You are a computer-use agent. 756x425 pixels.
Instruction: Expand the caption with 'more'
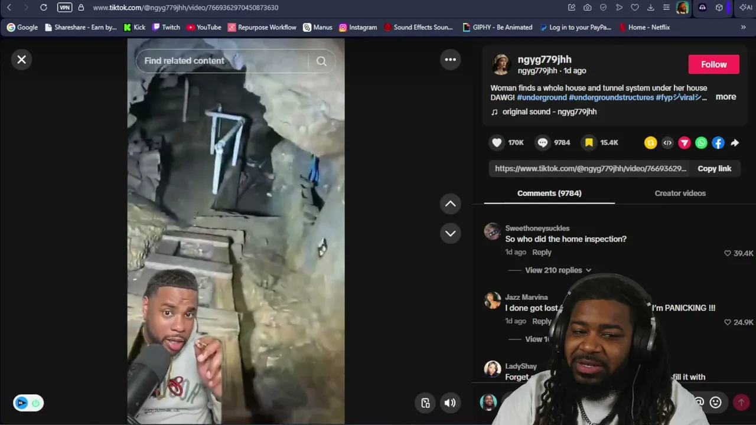click(x=726, y=97)
